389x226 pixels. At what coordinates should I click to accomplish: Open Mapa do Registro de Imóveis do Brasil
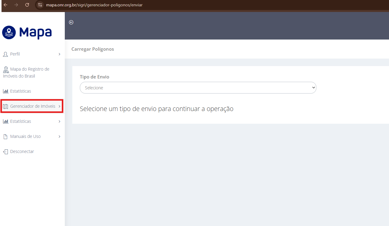(x=26, y=72)
